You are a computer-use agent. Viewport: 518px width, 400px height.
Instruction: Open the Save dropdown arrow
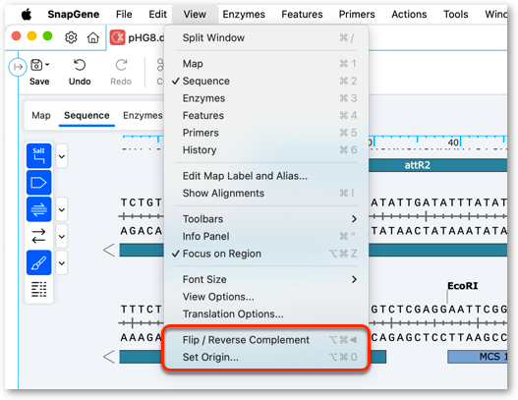coord(47,65)
